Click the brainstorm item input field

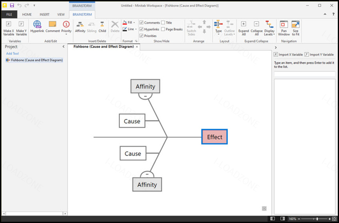tap(305, 74)
